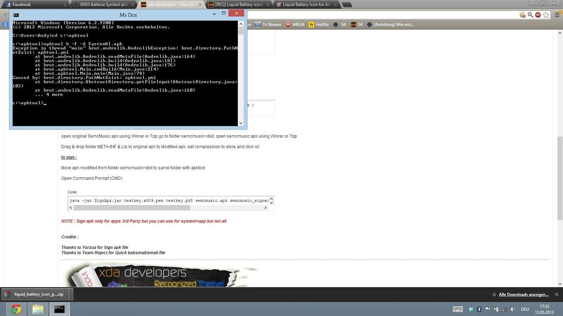Open the Google bookmark icon
This screenshot has height=316, width=563.
pyautogui.click(x=5, y=25)
